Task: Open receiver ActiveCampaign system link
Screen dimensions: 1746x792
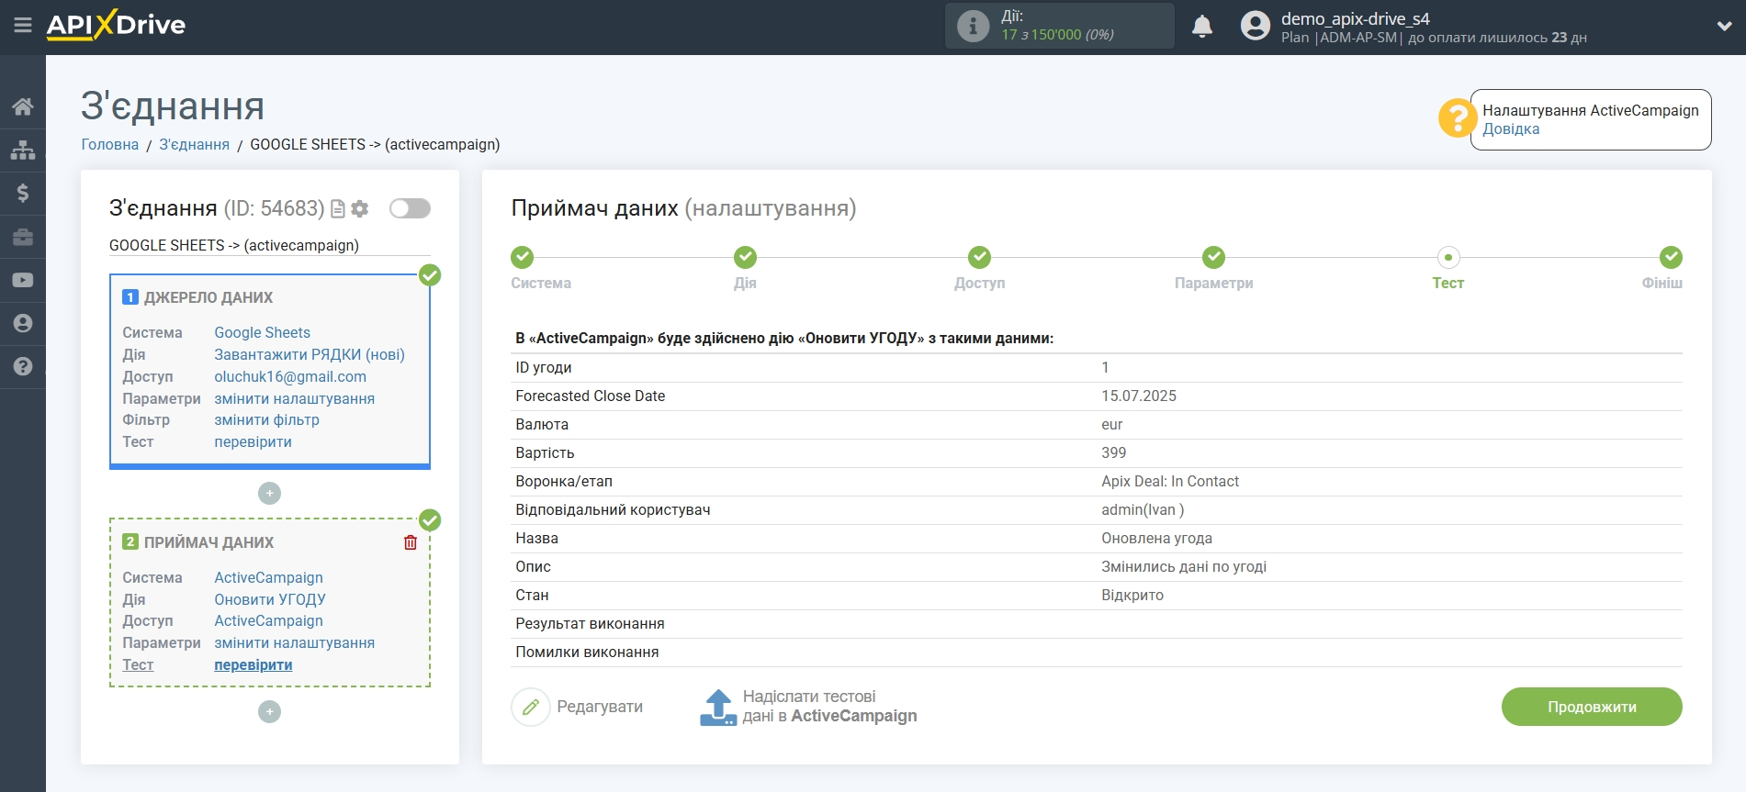Action: [269, 578]
